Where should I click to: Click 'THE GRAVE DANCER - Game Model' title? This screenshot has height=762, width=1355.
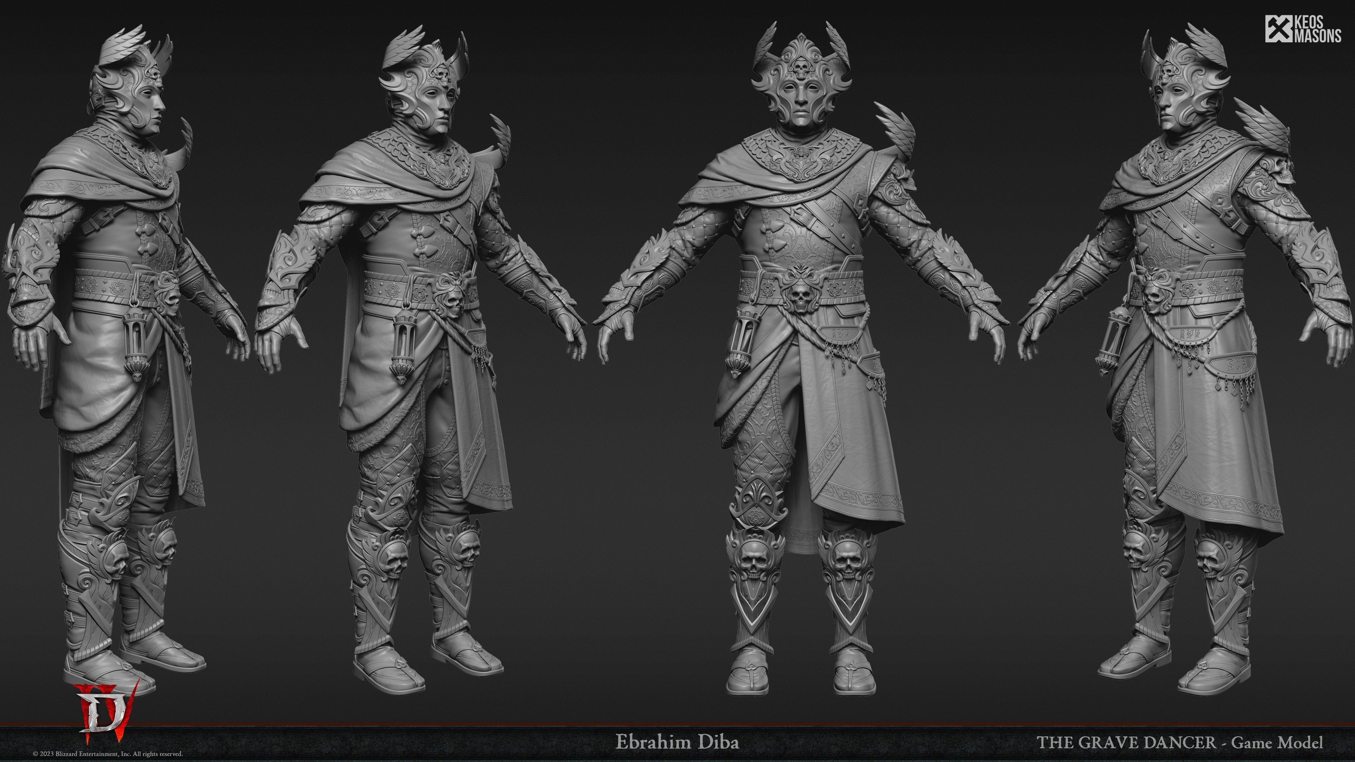pyautogui.click(x=1180, y=743)
